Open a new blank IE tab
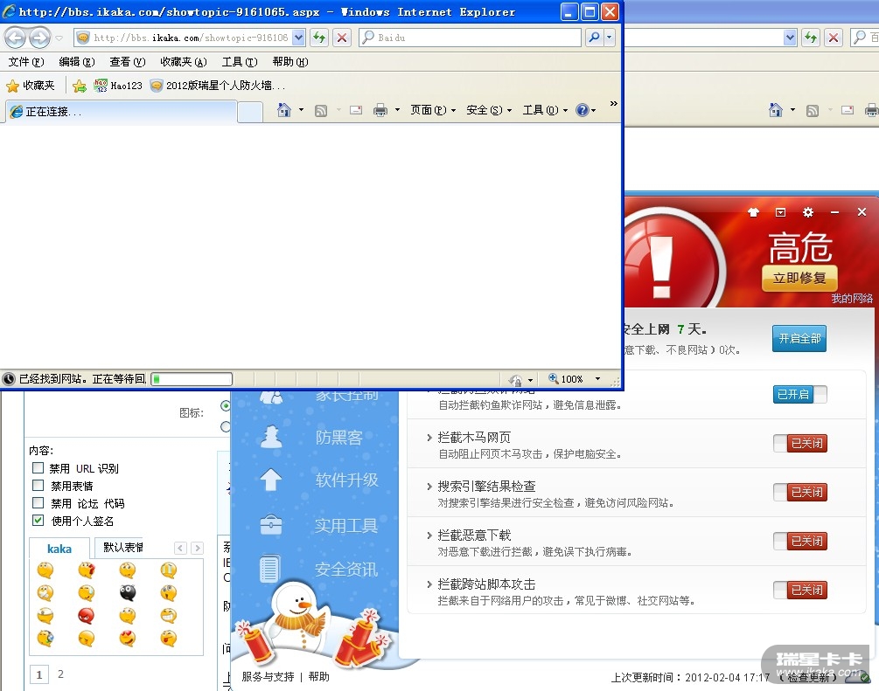Screen dimensions: 879x691 [250, 112]
